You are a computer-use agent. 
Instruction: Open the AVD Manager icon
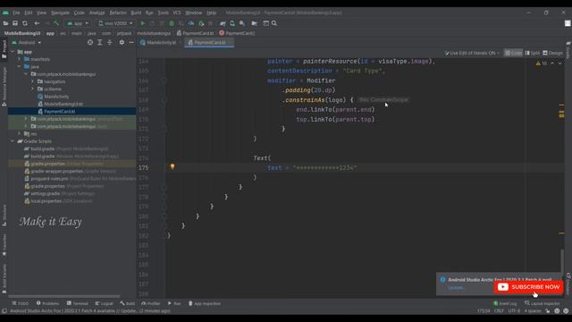coord(232,23)
